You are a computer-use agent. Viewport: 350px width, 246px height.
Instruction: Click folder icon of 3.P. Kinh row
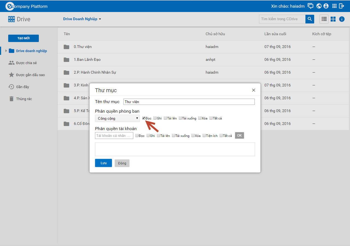pyautogui.click(x=66, y=85)
